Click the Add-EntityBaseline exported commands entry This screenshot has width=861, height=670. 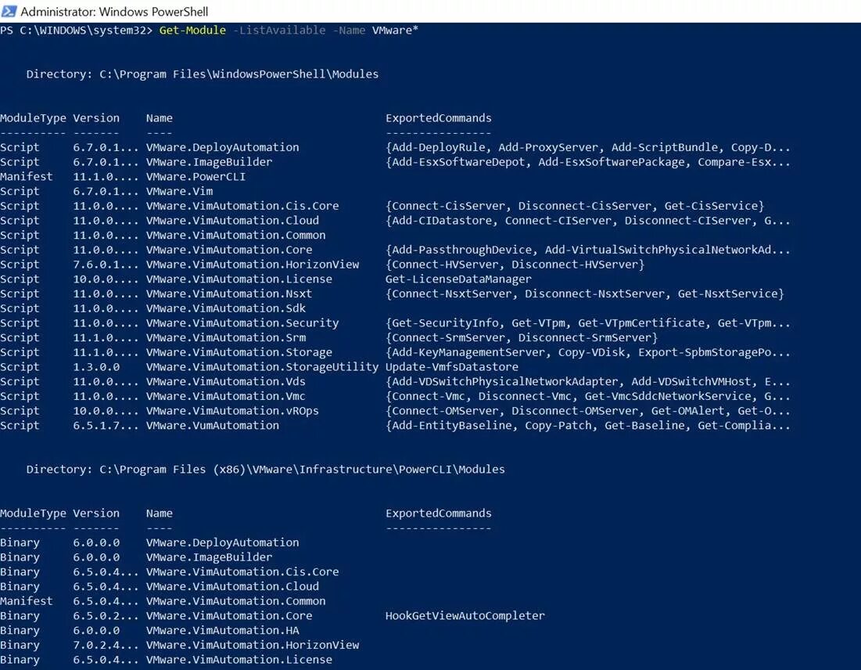coord(587,426)
